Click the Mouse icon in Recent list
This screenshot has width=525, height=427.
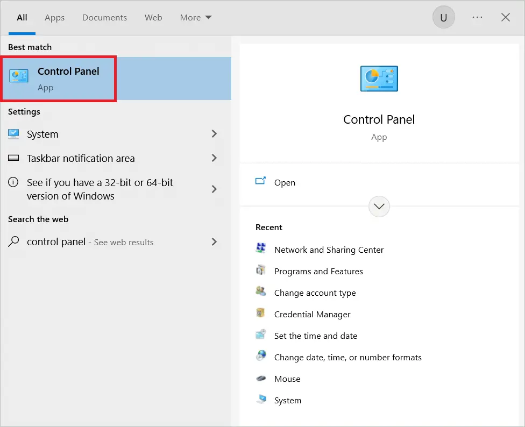tap(261, 379)
